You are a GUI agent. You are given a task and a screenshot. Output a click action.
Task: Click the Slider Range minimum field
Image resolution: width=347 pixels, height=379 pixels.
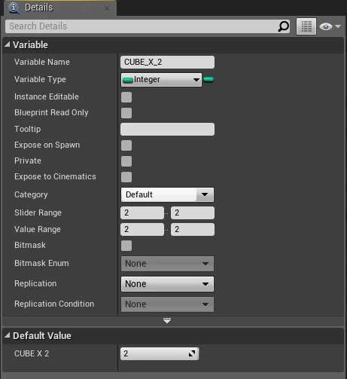142,212
